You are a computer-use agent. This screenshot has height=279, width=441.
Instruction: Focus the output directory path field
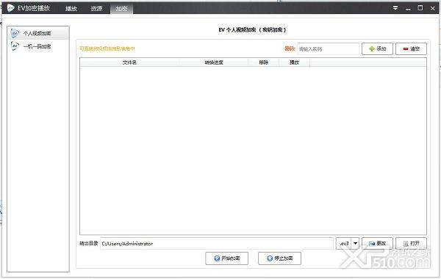217,244
